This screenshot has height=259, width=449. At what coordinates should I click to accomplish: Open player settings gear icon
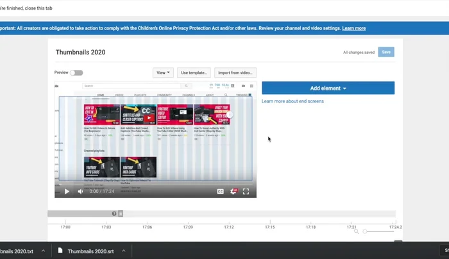point(233,191)
